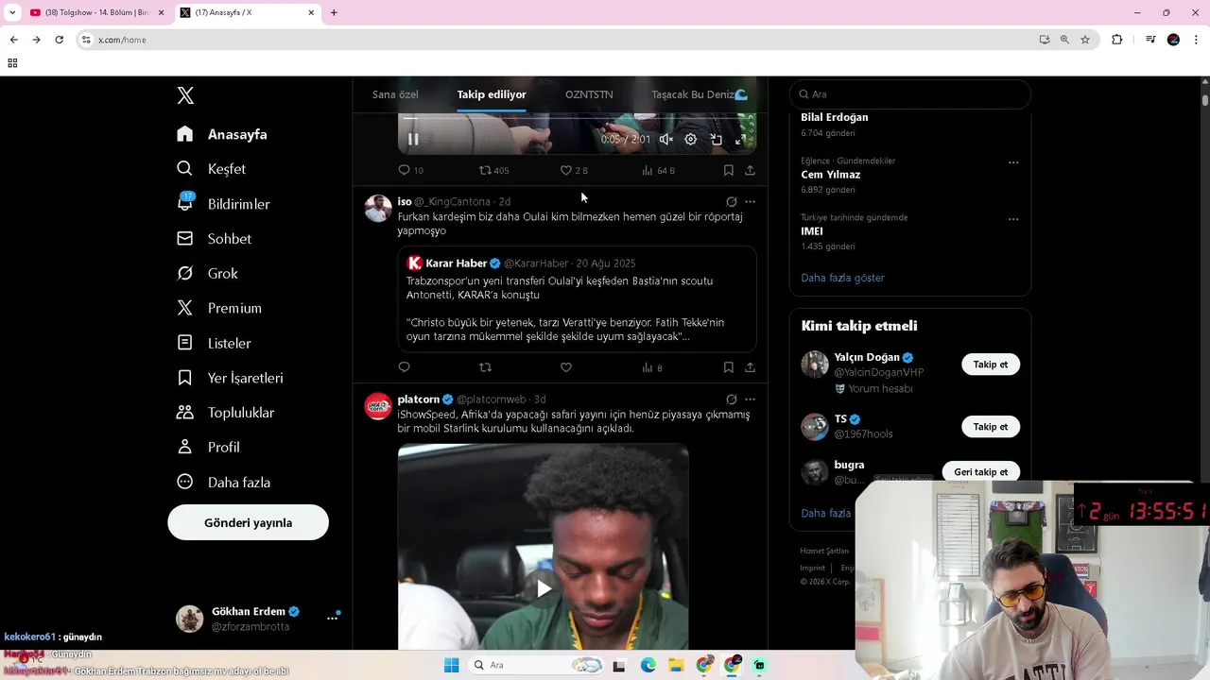
Task: Open the IMEI trending topic
Action: pos(811,231)
